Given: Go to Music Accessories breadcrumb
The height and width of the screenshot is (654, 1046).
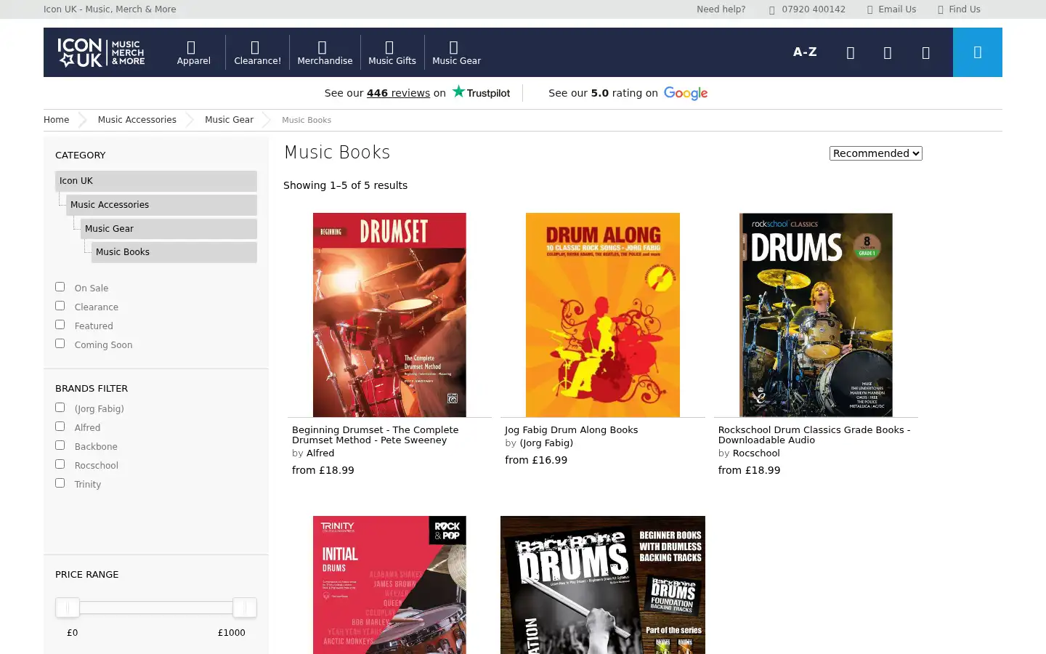Looking at the screenshot, I should [137, 120].
